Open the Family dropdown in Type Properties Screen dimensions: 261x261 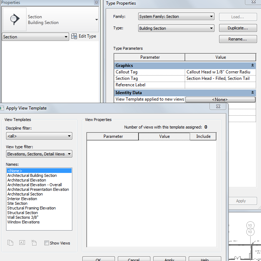176,16
